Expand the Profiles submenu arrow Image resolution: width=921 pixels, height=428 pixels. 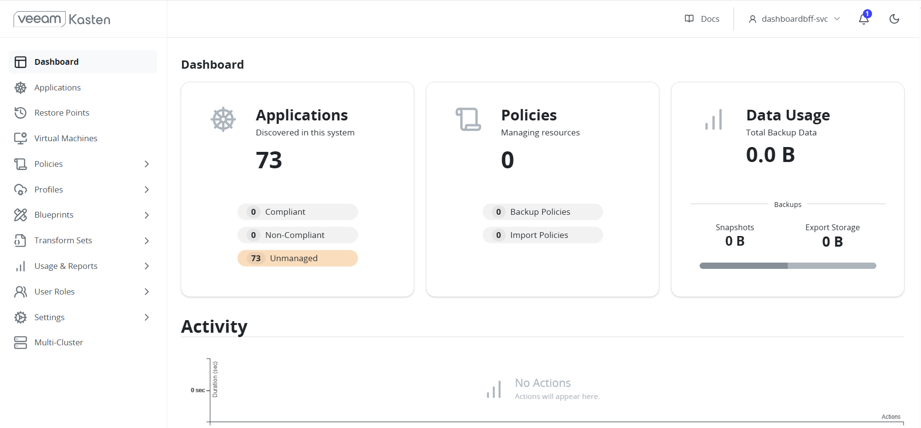coord(146,190)
